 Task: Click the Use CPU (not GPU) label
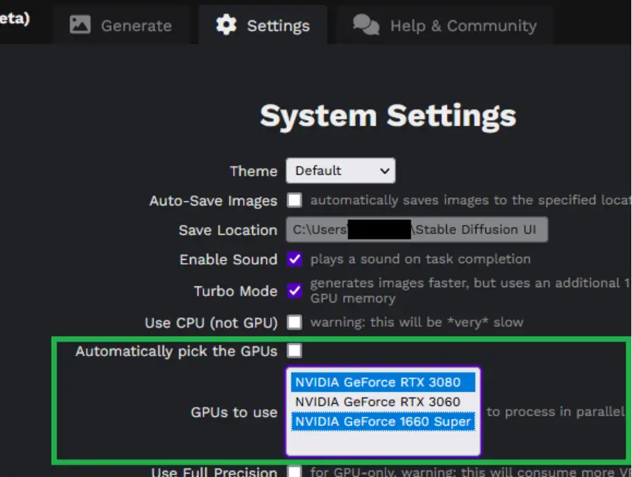211,323
